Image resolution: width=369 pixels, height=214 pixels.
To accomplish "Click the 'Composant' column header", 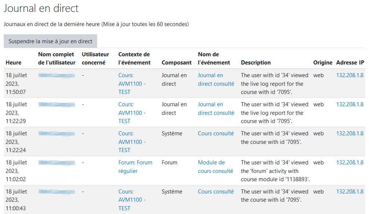I will tap(177, 63).
